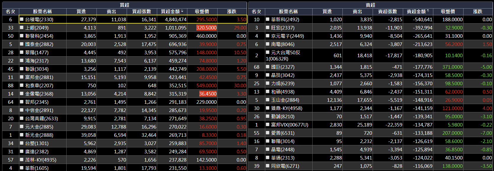Screen dimensions: 494x171
Task: Tick the checkbox for 南電(8046)
Action: [x=268, y=44]
